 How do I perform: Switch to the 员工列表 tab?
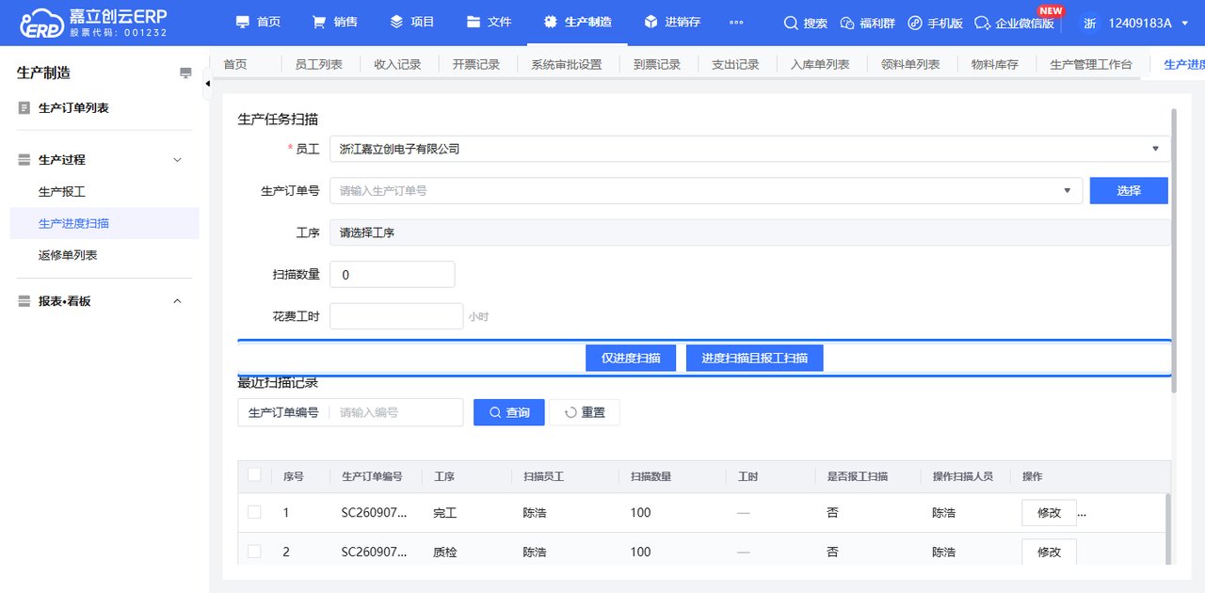(319, 64)
